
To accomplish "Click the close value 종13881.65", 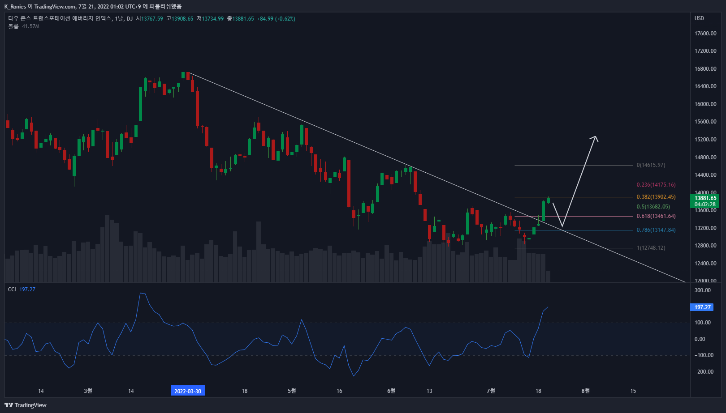I will [240, 19].
